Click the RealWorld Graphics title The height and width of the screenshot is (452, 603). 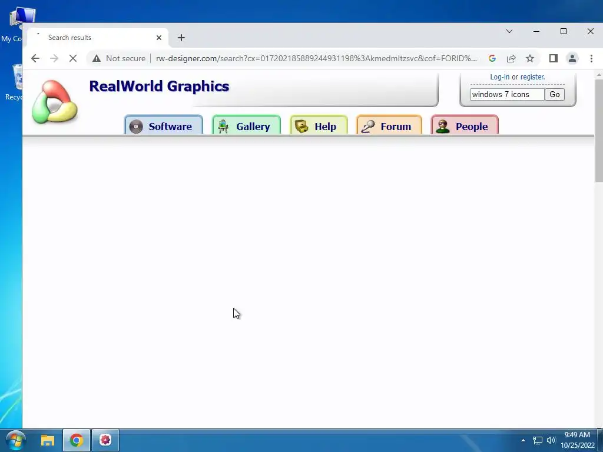click(x=159, y=86)
